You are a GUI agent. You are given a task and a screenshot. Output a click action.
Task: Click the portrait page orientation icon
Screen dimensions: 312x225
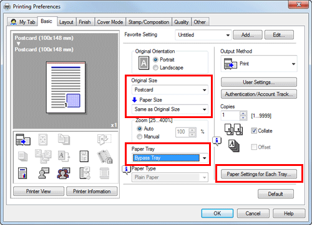point(144,63)
